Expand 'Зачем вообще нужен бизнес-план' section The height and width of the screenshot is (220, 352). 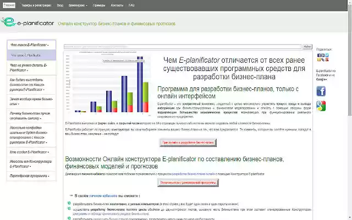pos(31,101)
